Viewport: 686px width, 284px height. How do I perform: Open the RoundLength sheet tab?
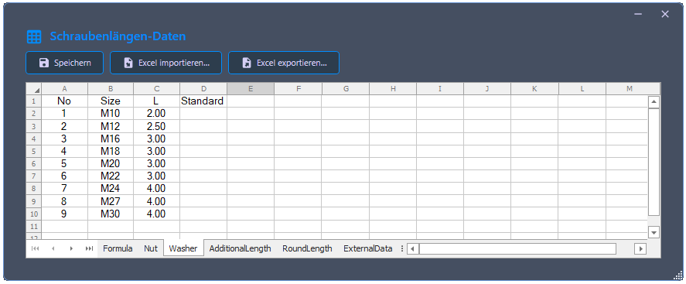(x=307, y=248)
